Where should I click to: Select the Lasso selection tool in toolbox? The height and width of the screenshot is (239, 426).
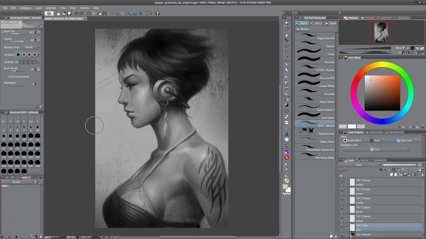pos(287,46)
